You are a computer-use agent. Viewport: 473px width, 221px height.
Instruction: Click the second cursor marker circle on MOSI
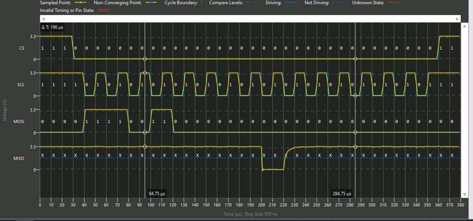(356, 133)
